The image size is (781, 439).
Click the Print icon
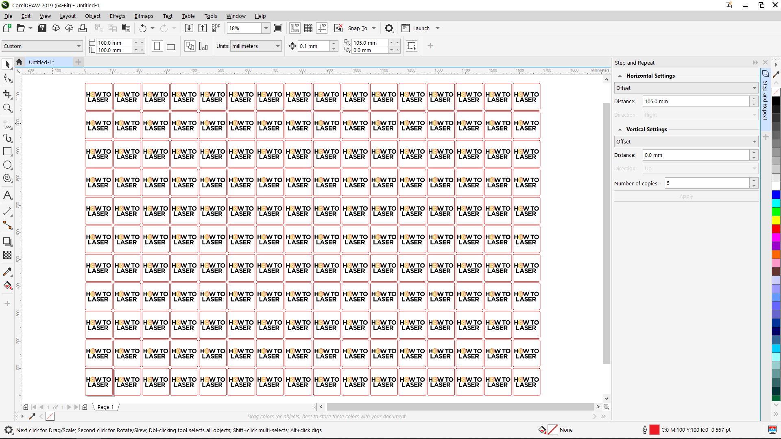(x=83, y=28)
